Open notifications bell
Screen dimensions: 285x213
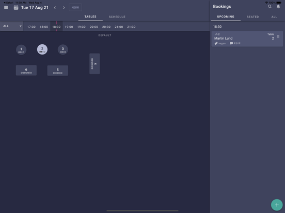coord(278,7)
